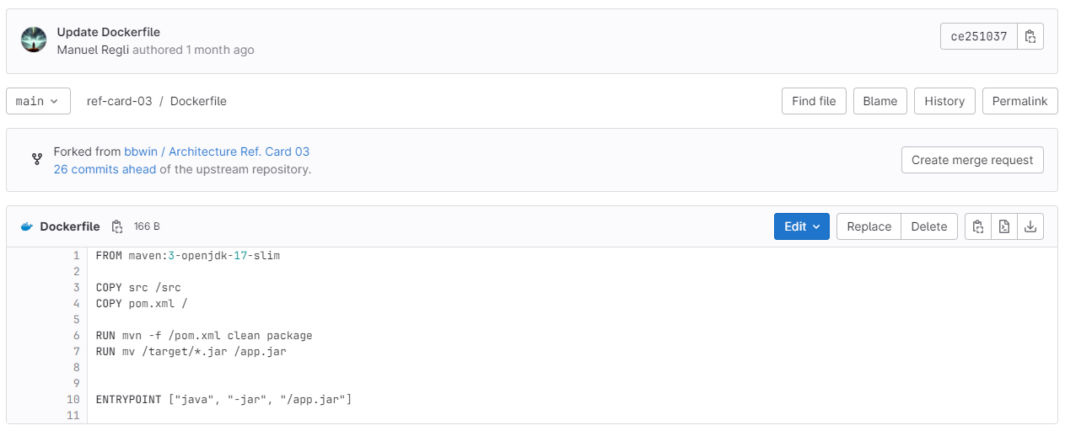This screenshot has width=1065, height=436.
Task: Get the Permalink for this file
Action: click(x=1019, y=101)
